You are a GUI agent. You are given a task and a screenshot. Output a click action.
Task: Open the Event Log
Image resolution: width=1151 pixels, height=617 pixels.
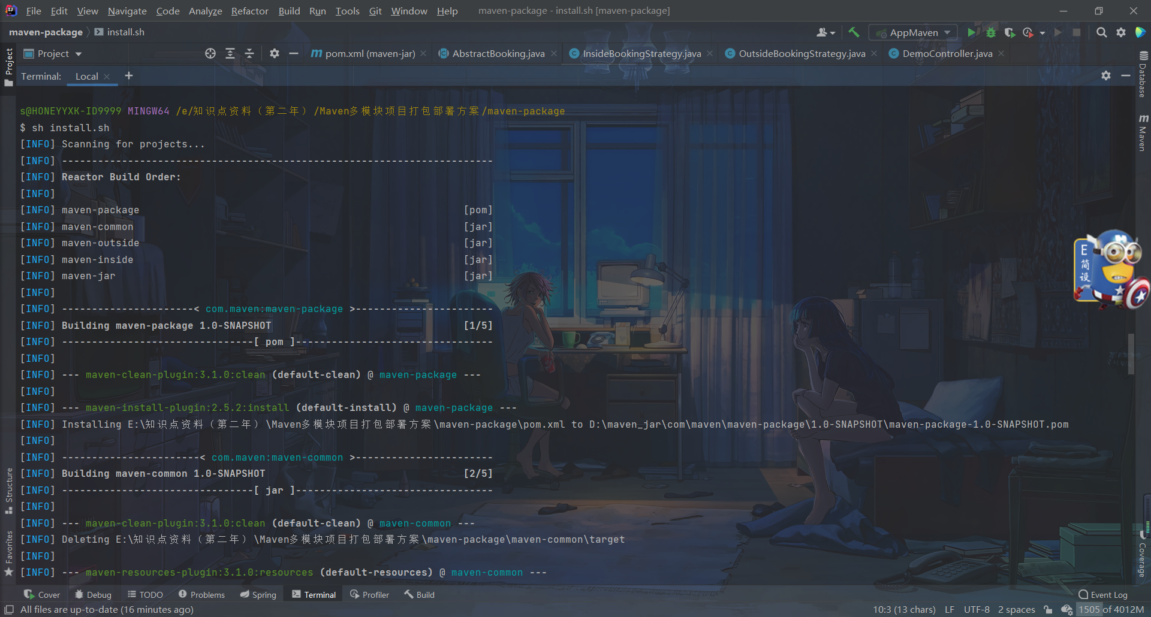(x=1103, y=594)
